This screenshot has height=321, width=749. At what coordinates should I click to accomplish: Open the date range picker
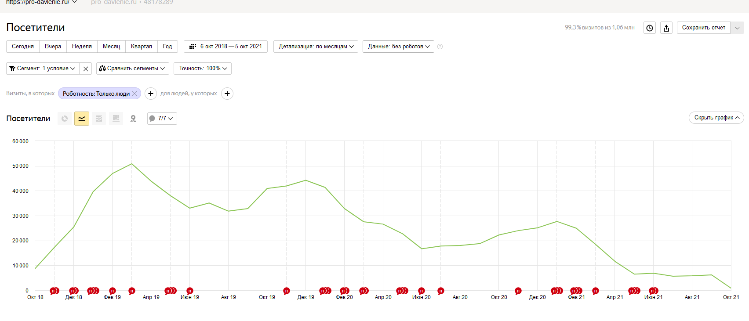225,47
